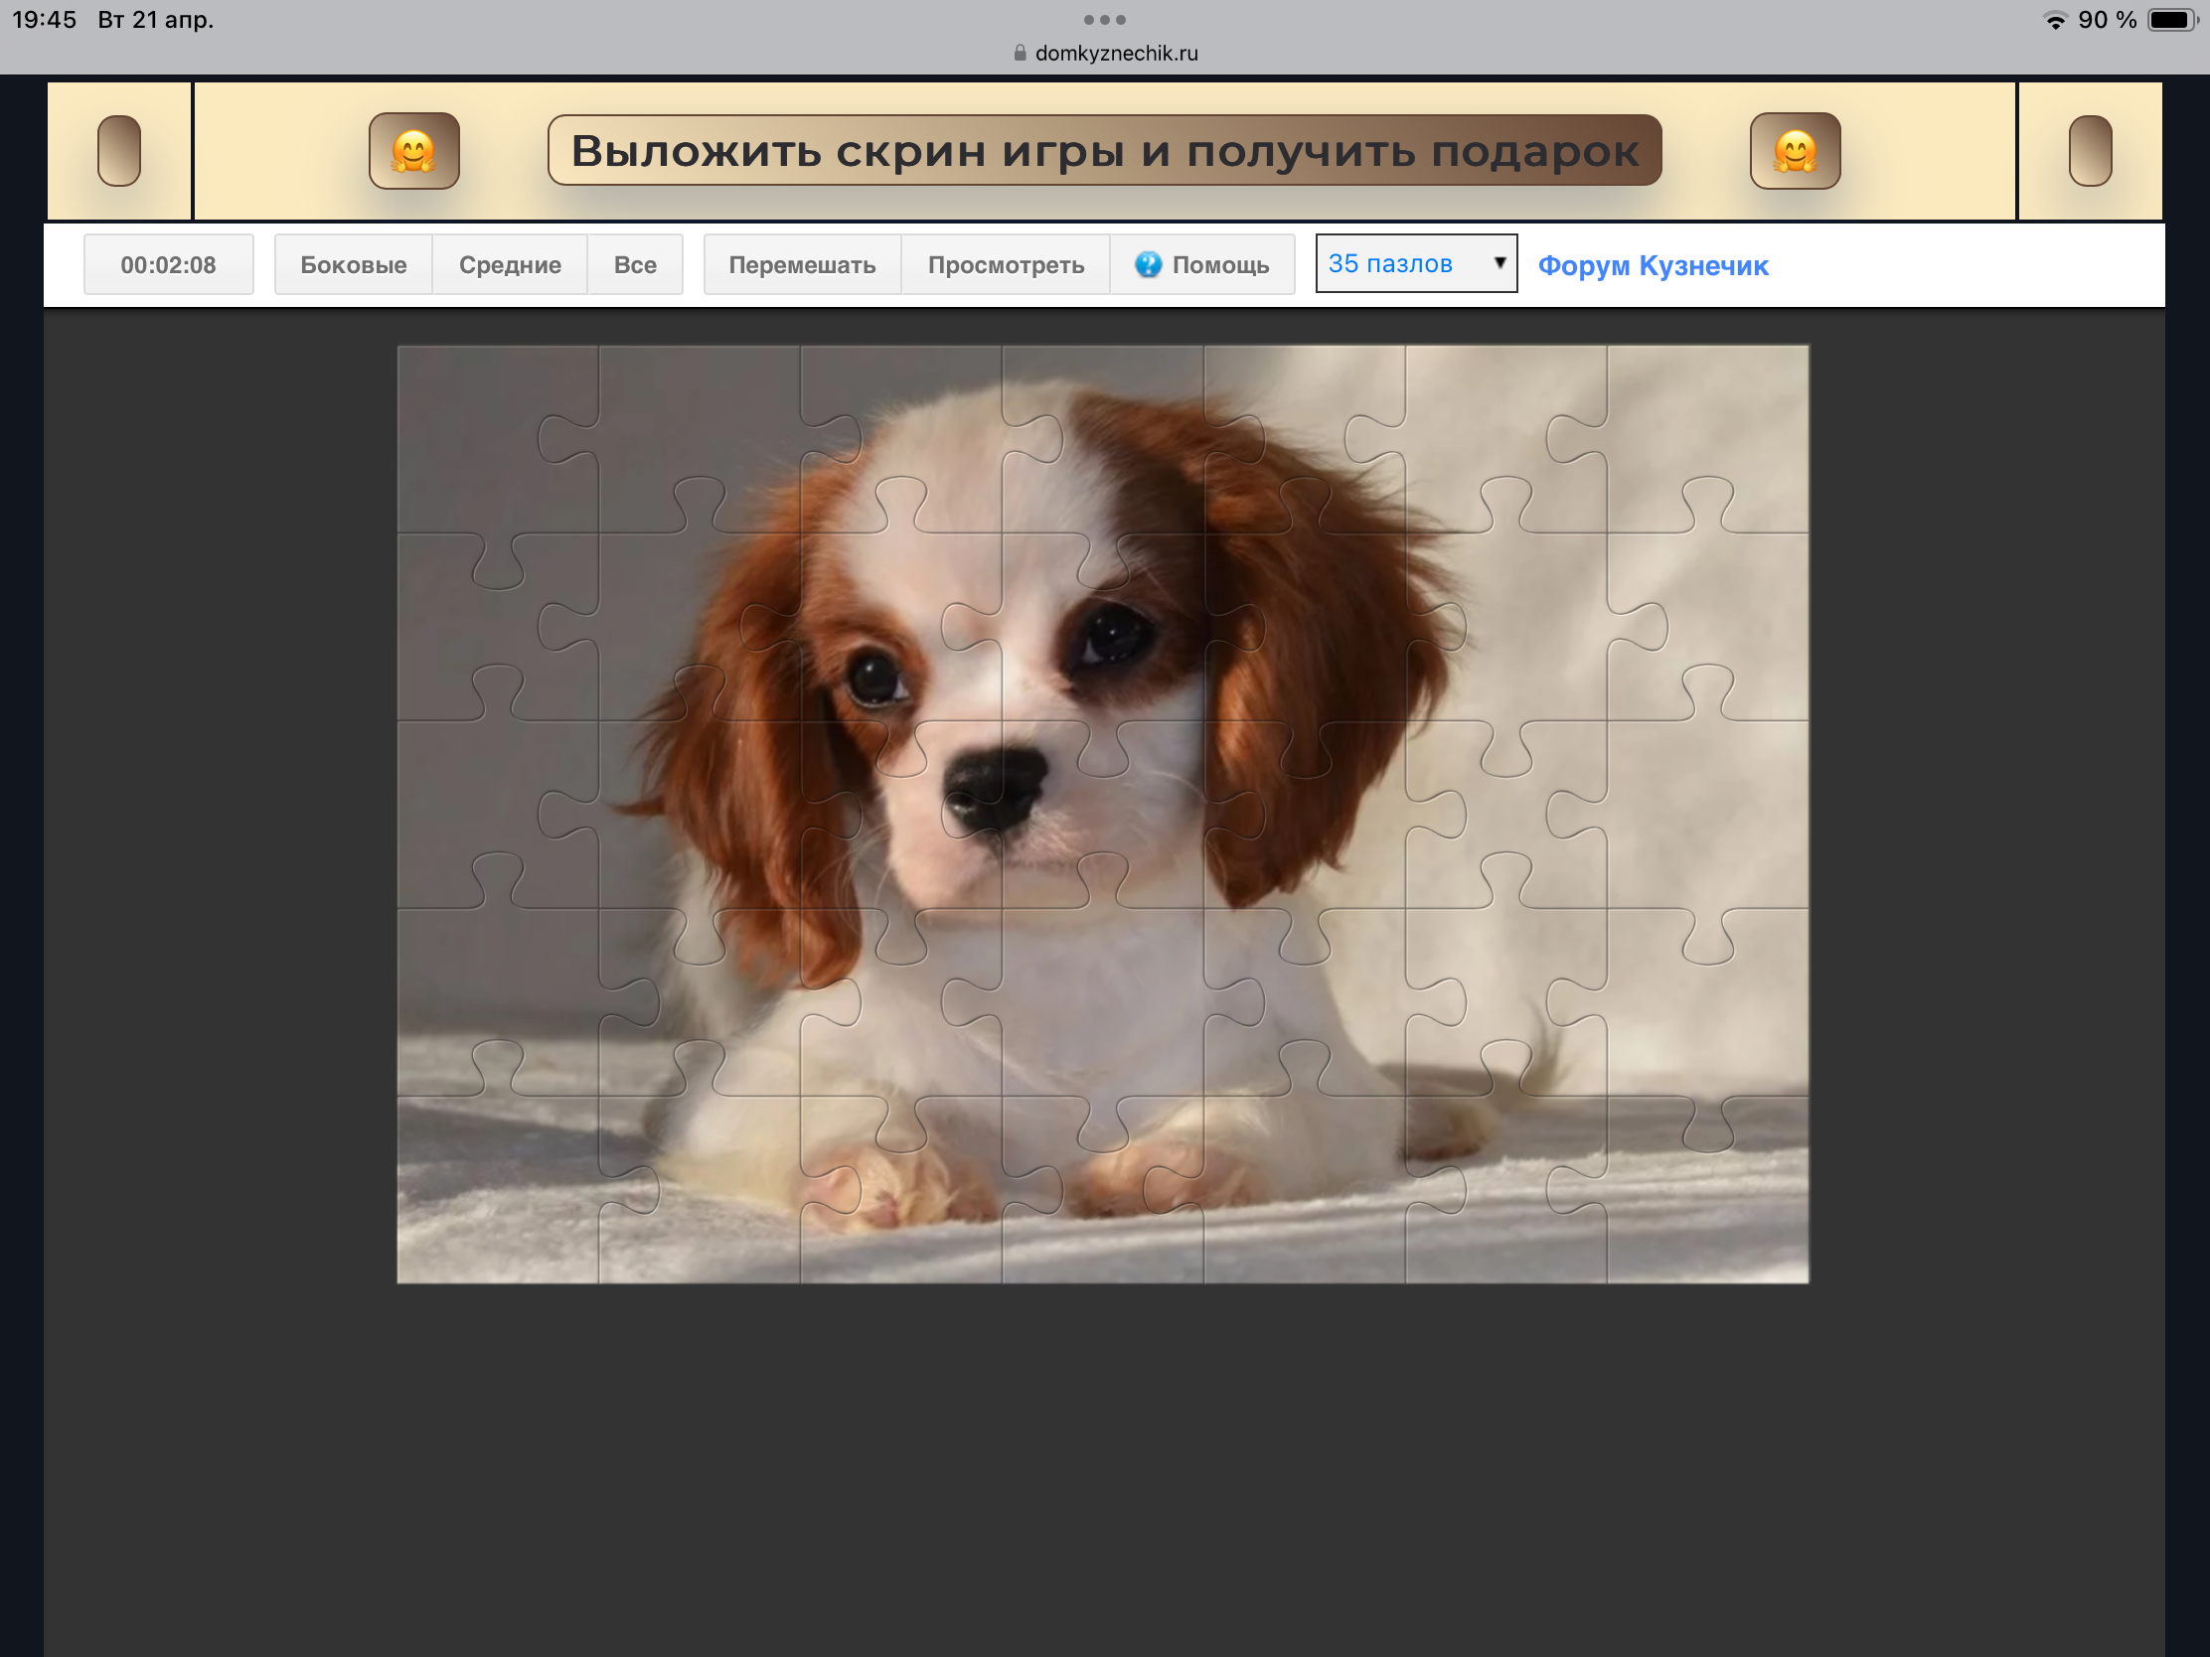Open the Форум Кузнечик link
The width and height of the screenshot is (2210, 1657).
coord(1653,265)
